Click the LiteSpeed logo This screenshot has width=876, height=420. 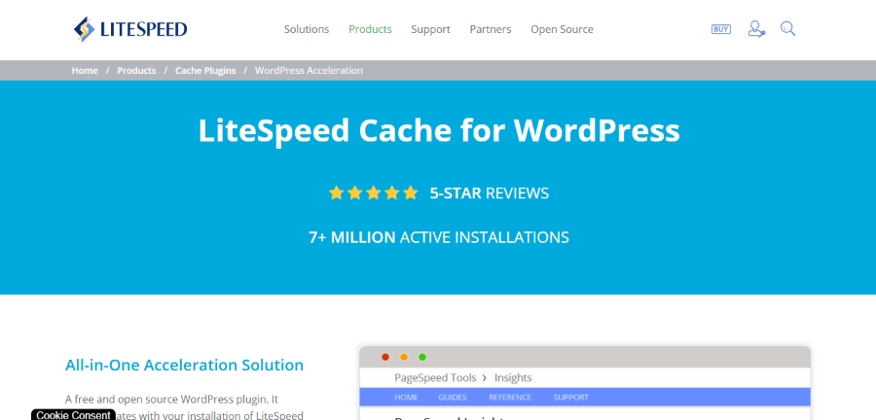[130, 29]
